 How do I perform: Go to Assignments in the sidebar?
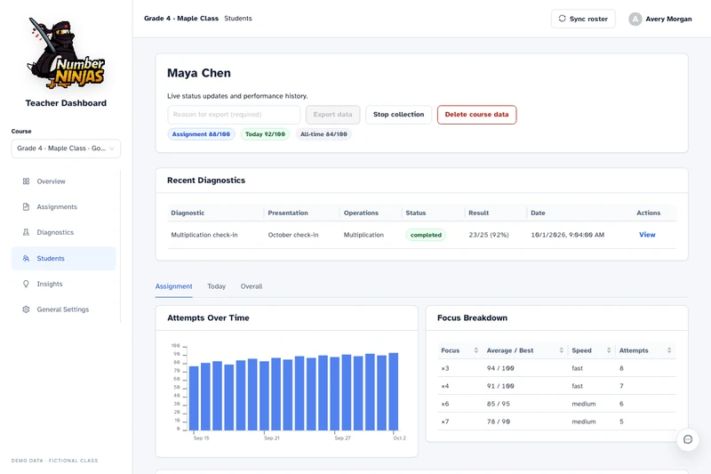[63, 207]
